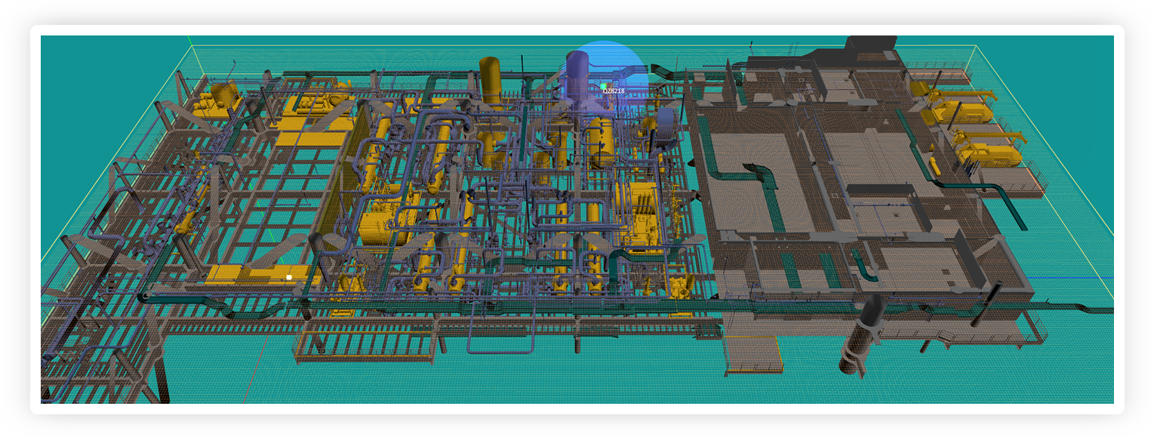Select the tall yellow cylindrical tank at top
This screenshot has height=437, width=1154.
490,79
